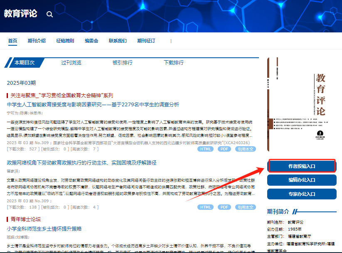Open the 联系我们 page
Viewport: 342px width, 253px height.
[x=117, y=41]
